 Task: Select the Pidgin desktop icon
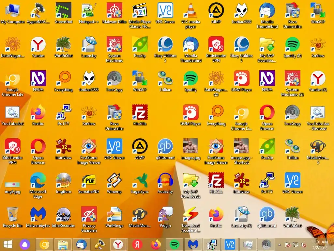click(165, 217)
